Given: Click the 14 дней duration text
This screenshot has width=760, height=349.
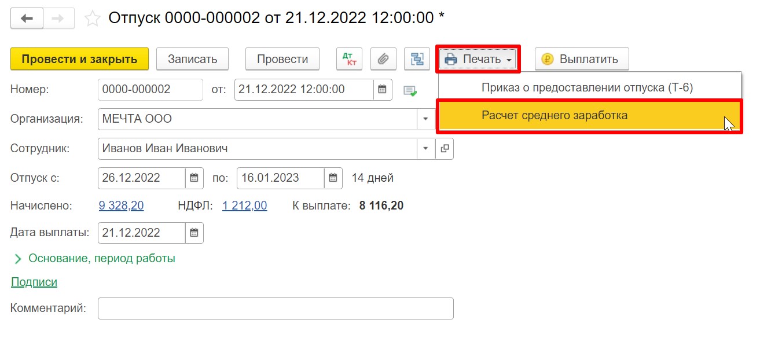Looking at the screenshot, I should pyautogui.click(x=373, y=178).
